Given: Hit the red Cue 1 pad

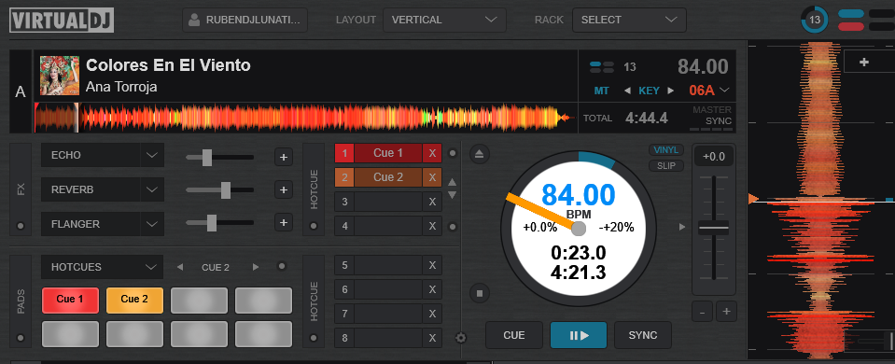Looking at the screenshot, I should [70, 301].
